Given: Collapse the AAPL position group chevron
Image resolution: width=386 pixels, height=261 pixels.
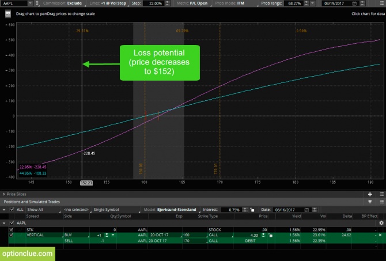Looking at the screenshot, I should click(x=4, y=223).
